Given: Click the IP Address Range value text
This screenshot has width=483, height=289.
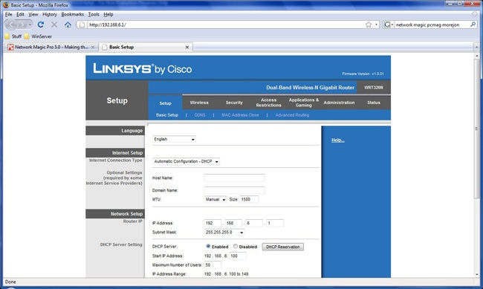Looking at the screenshot, I should [226, 274].
